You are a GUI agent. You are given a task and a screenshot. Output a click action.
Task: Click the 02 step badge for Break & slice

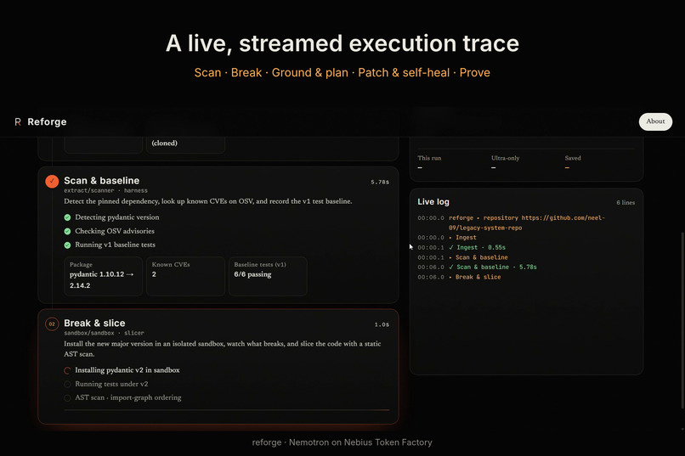coord(52,324)
